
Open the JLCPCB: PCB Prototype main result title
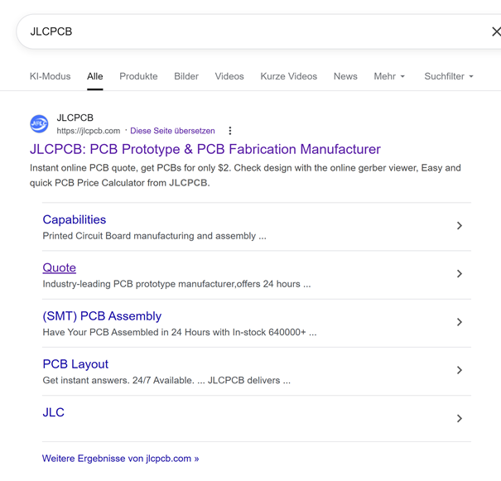pos(205,149)
